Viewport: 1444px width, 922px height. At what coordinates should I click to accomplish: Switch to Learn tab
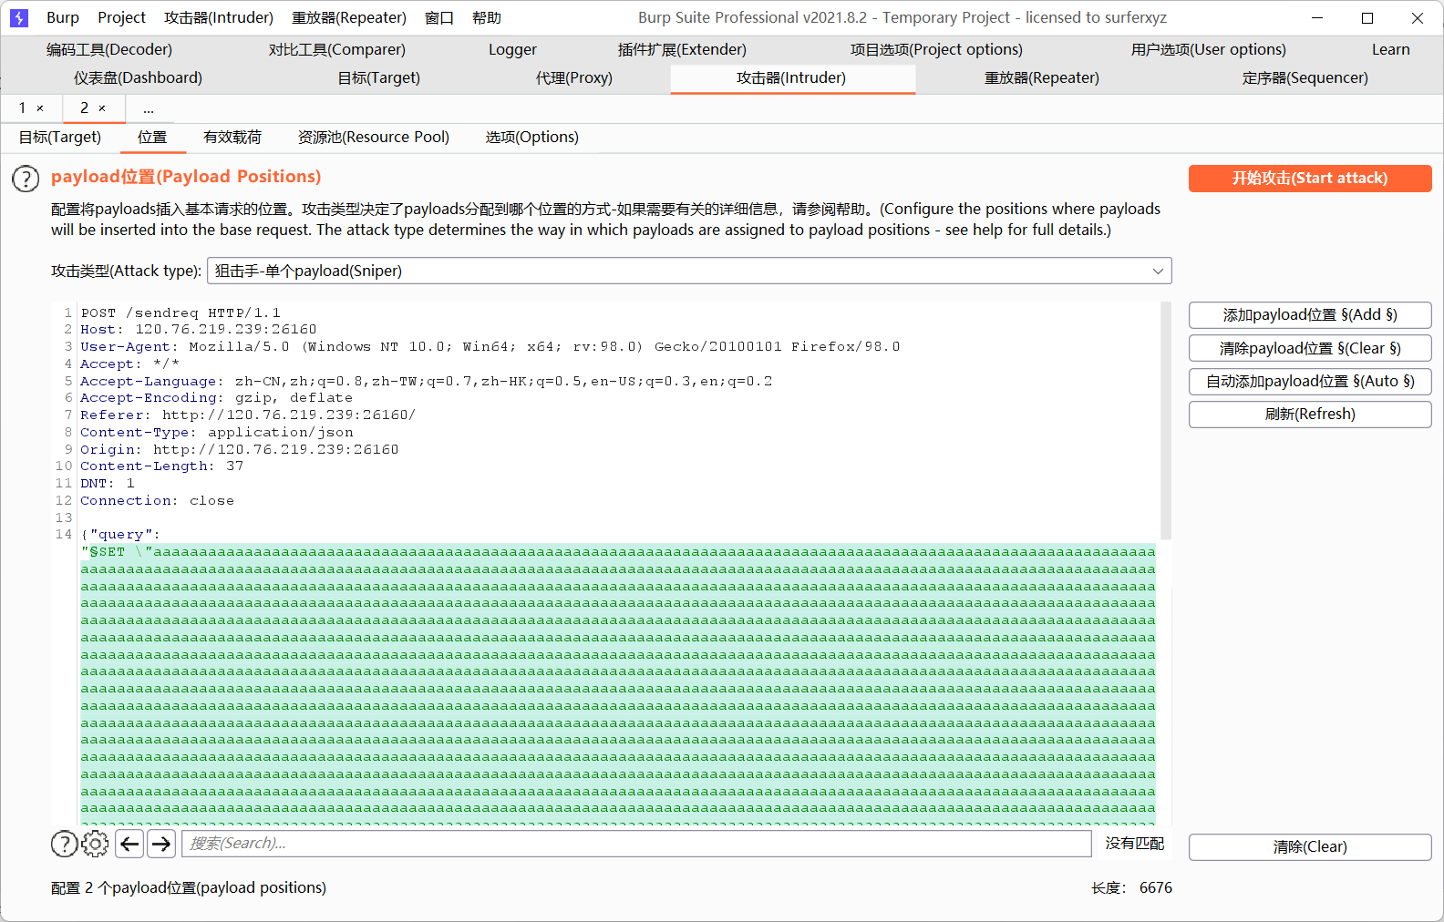[1391, 49]
